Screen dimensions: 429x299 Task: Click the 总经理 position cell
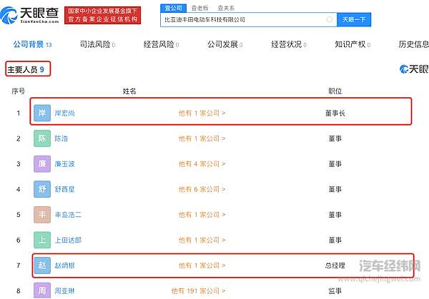tap(335, 265)
